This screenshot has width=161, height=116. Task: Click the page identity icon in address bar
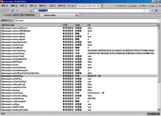[35, 11]
